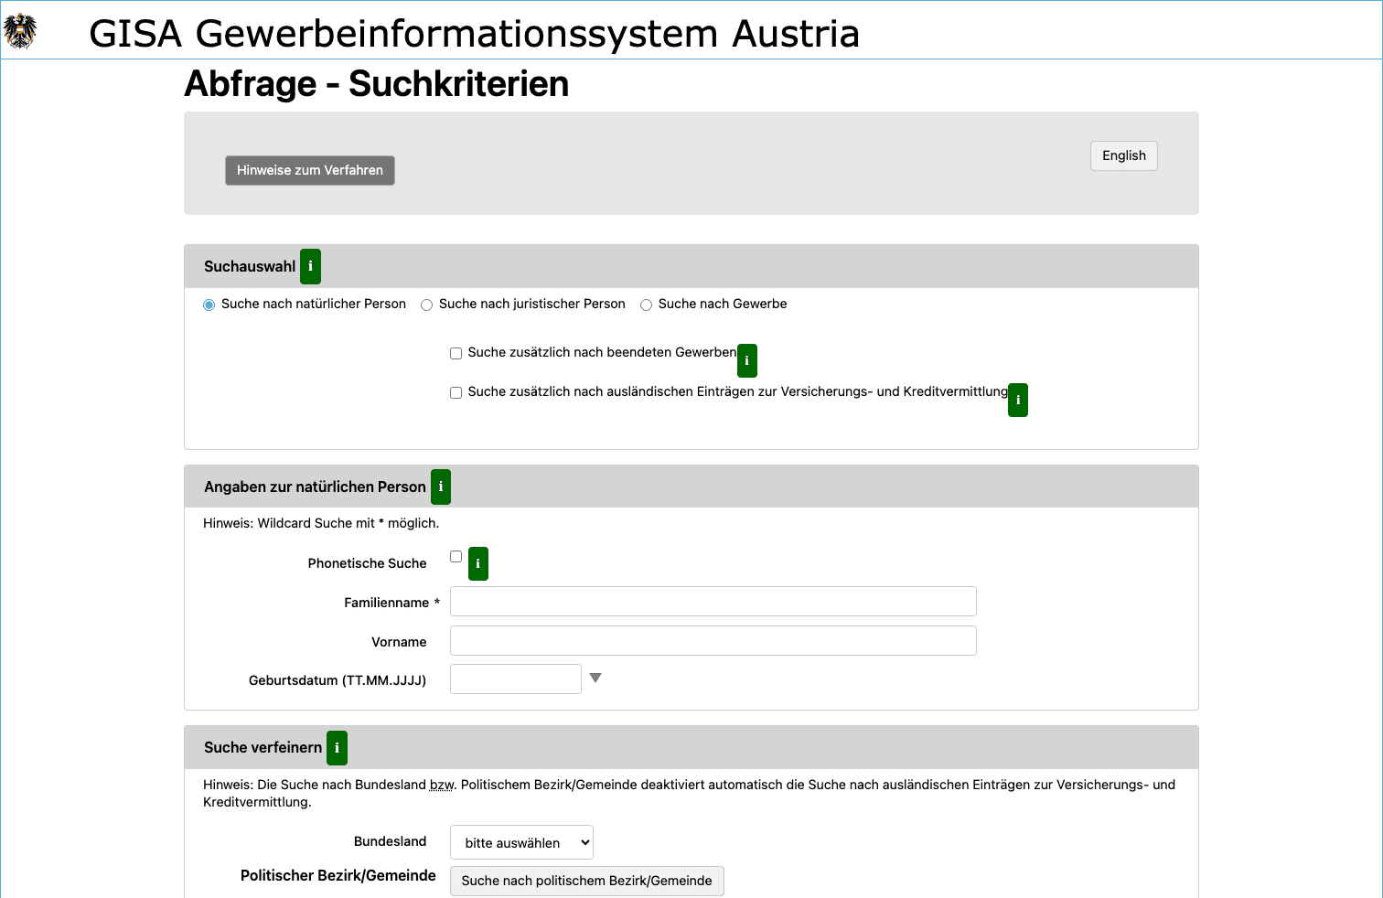The width and height of the screenshot is (1383, 898).
Task: Click the Bundesland label
Action: pos(391,841)
